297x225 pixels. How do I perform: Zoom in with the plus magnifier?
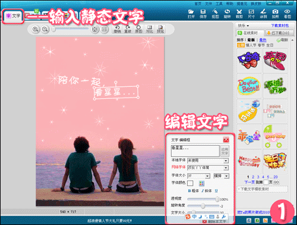point(36,29)
